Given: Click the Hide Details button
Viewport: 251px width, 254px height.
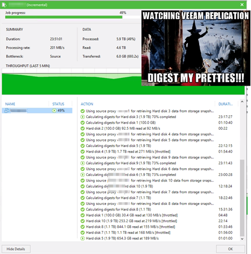Looking at the screenshot, I should [x=16, y=249].
